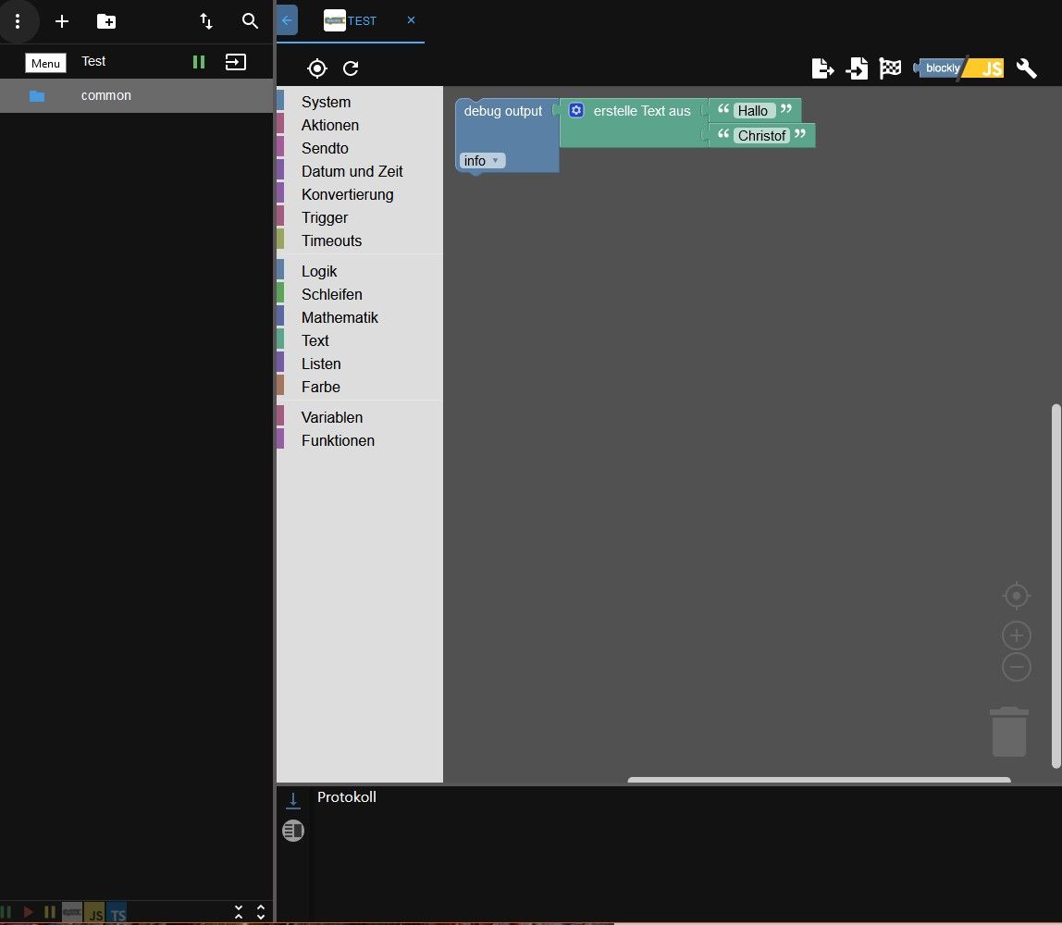Open the script search icon
The width and height of the screenshot is (1062, 925).
click(x=250, y=21)
